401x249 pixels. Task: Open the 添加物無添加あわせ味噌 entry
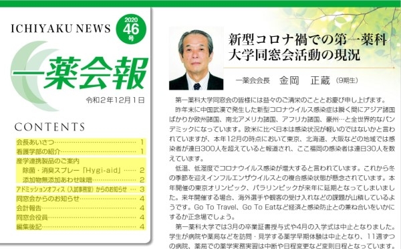click(x=84, y=180)
